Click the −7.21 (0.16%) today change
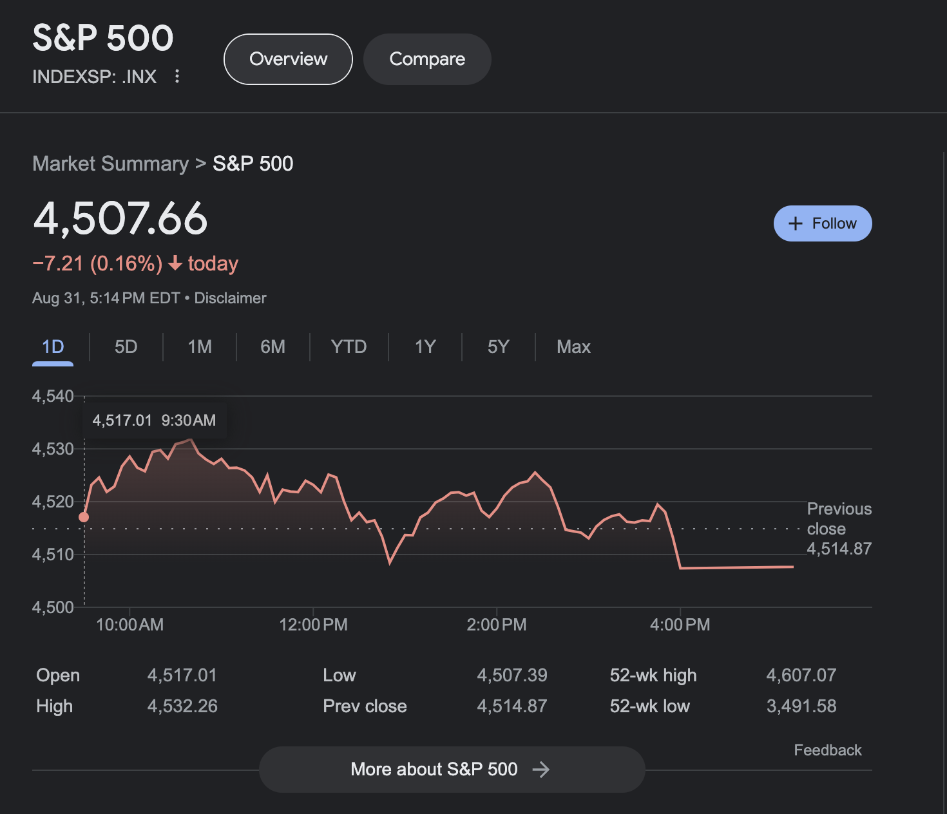The height and width of the screenshot is (814, 947). pos(135,263)
